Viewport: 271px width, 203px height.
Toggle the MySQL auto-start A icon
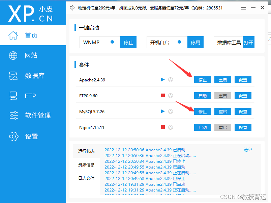(171, 111)
